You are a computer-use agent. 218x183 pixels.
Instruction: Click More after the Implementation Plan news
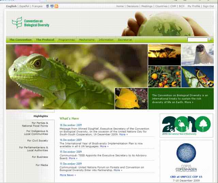tap(104, 146)
